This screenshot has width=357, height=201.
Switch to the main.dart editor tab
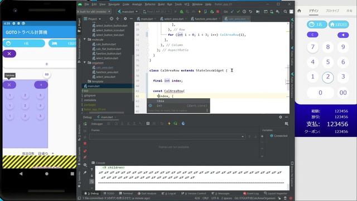coord(146,19)
